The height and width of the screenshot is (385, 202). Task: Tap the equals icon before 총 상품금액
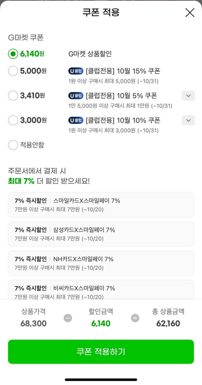pyautogui.click(x=135, y=318)
